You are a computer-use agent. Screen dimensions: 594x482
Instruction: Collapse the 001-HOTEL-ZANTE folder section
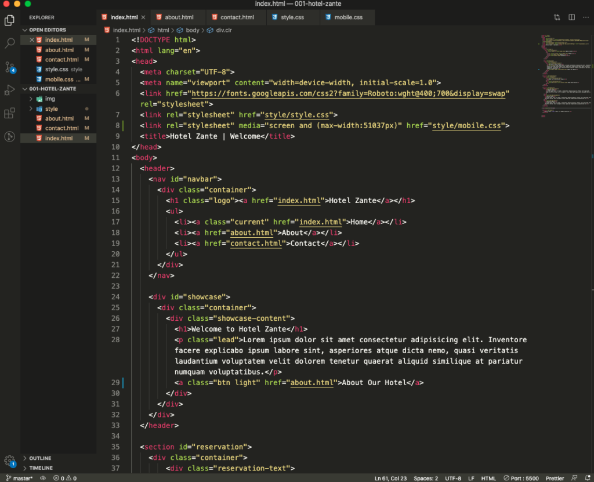coord(52,89)
